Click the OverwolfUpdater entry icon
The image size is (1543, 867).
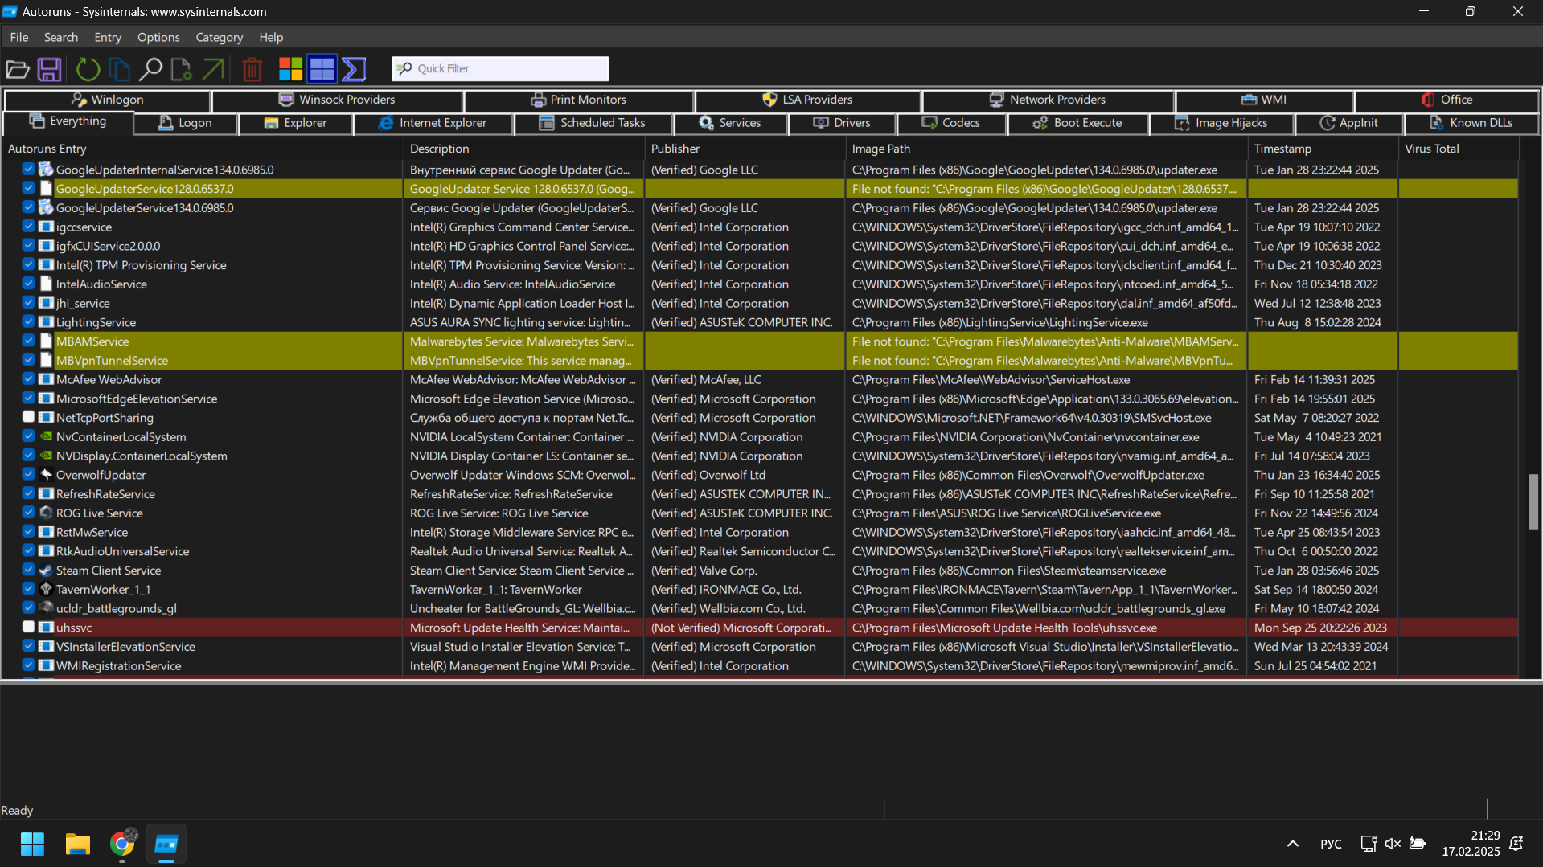(x=46, y=475)
